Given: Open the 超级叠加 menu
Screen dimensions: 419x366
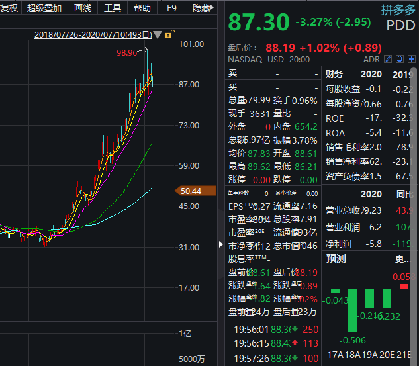Looking at the screenshot, I should pos(45,8).
